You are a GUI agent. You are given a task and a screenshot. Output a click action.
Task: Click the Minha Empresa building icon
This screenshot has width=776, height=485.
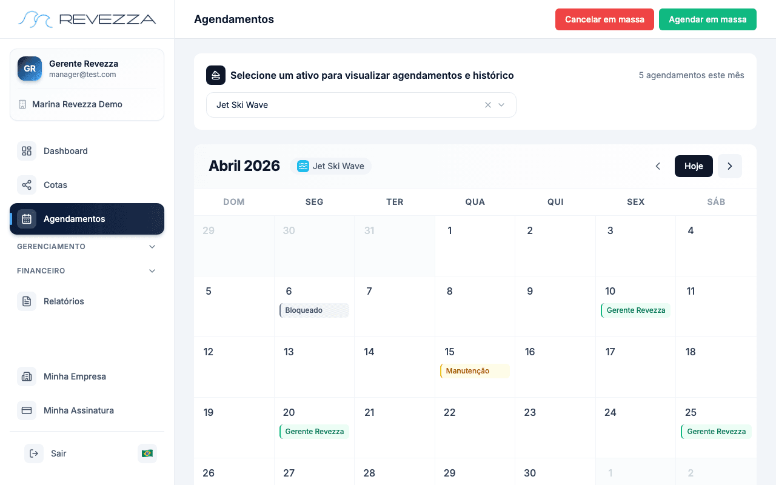[x=27, y=376]
